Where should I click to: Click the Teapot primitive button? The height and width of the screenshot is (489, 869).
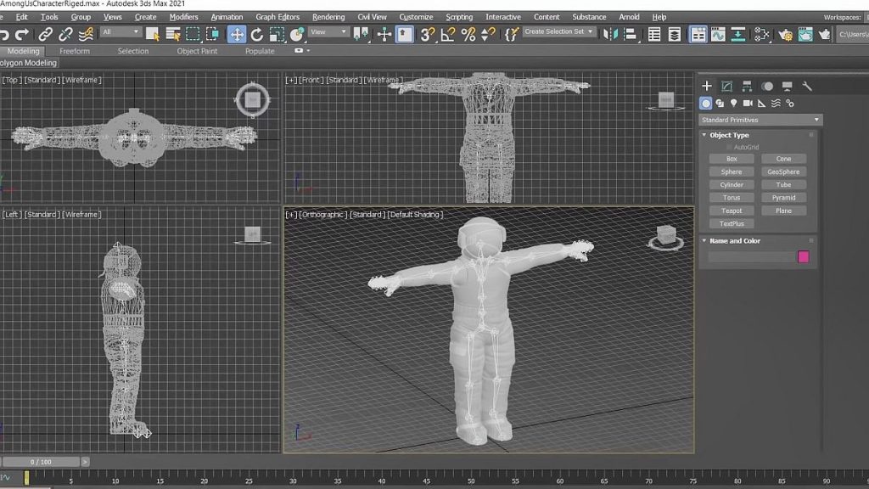click(x=732, y=211)
